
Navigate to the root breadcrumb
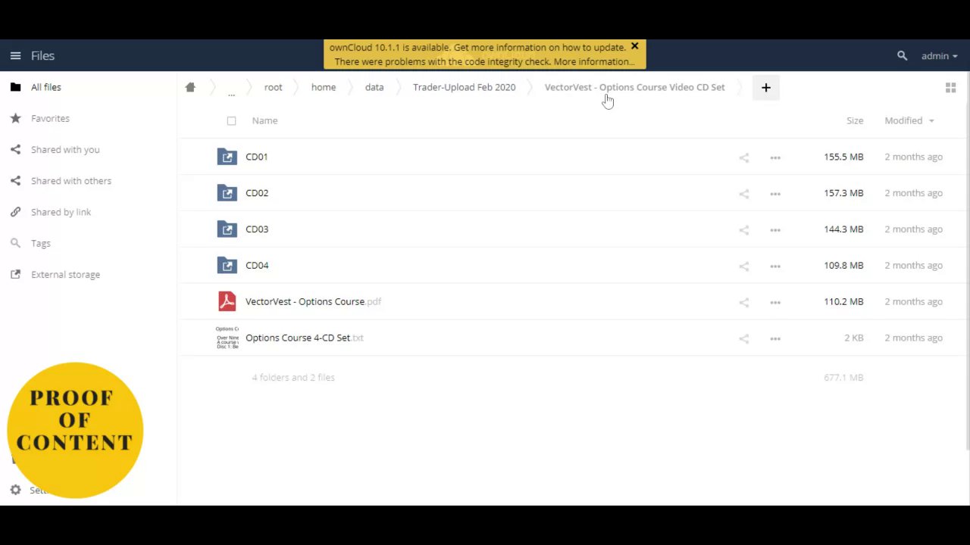pyautogui.click(x=273, y=87)
